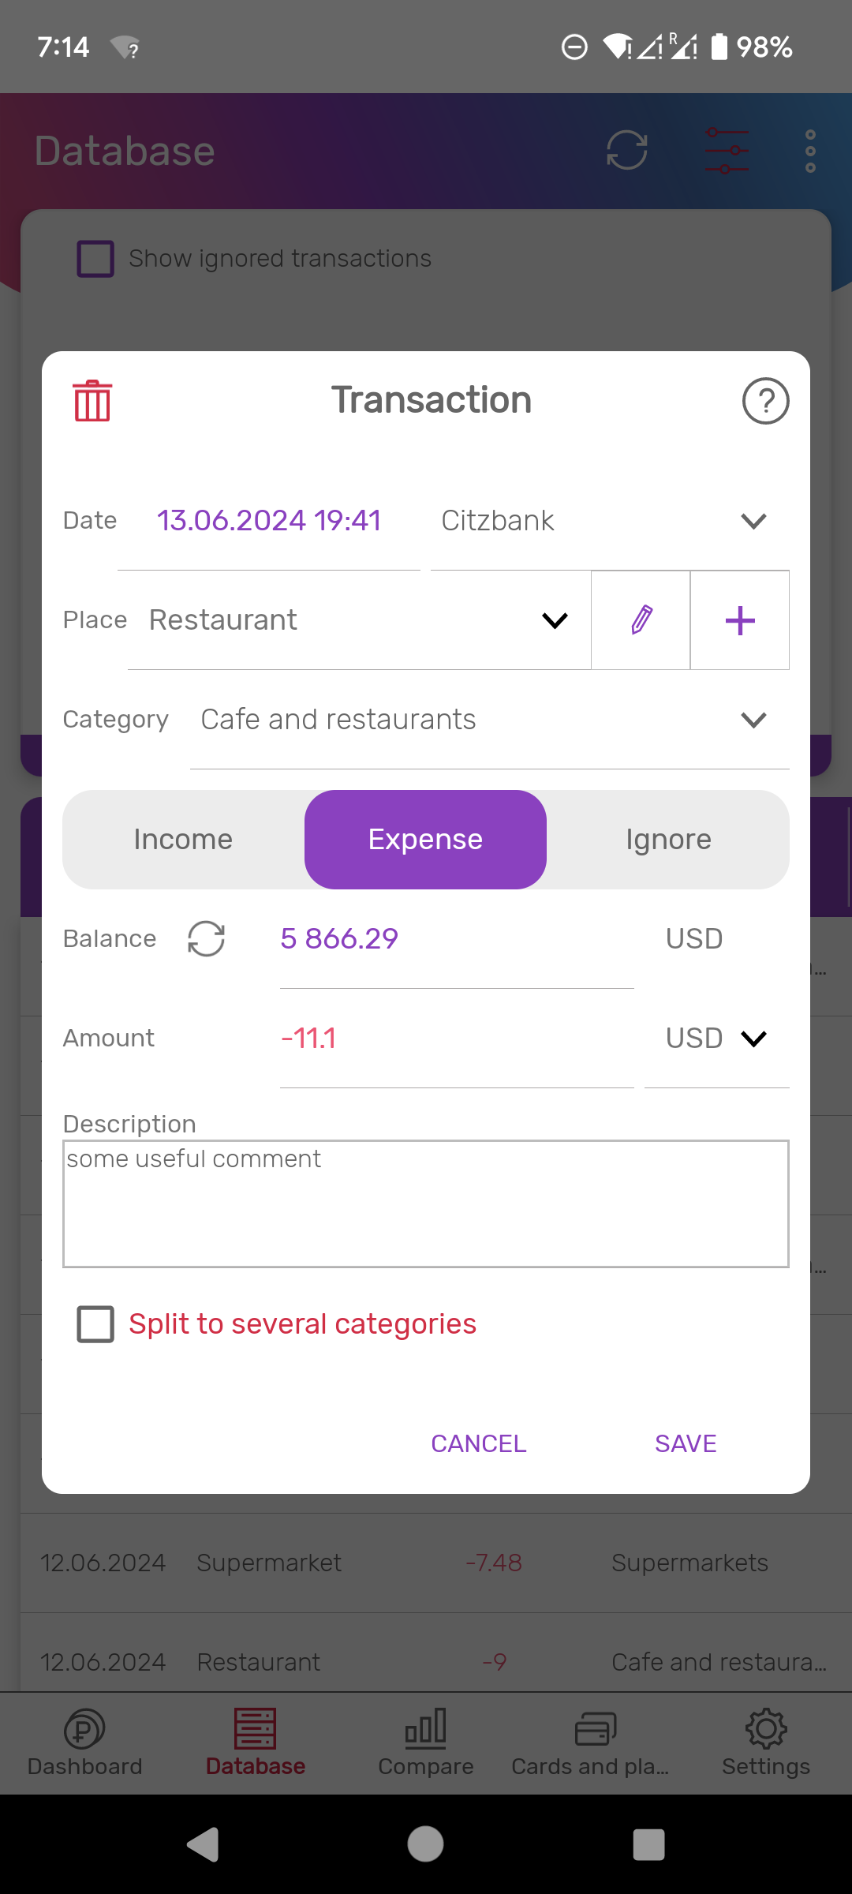The width and height of the screenshot is (852, 1894).
Task: Click the Description text box
Action: click(426, 1203)
